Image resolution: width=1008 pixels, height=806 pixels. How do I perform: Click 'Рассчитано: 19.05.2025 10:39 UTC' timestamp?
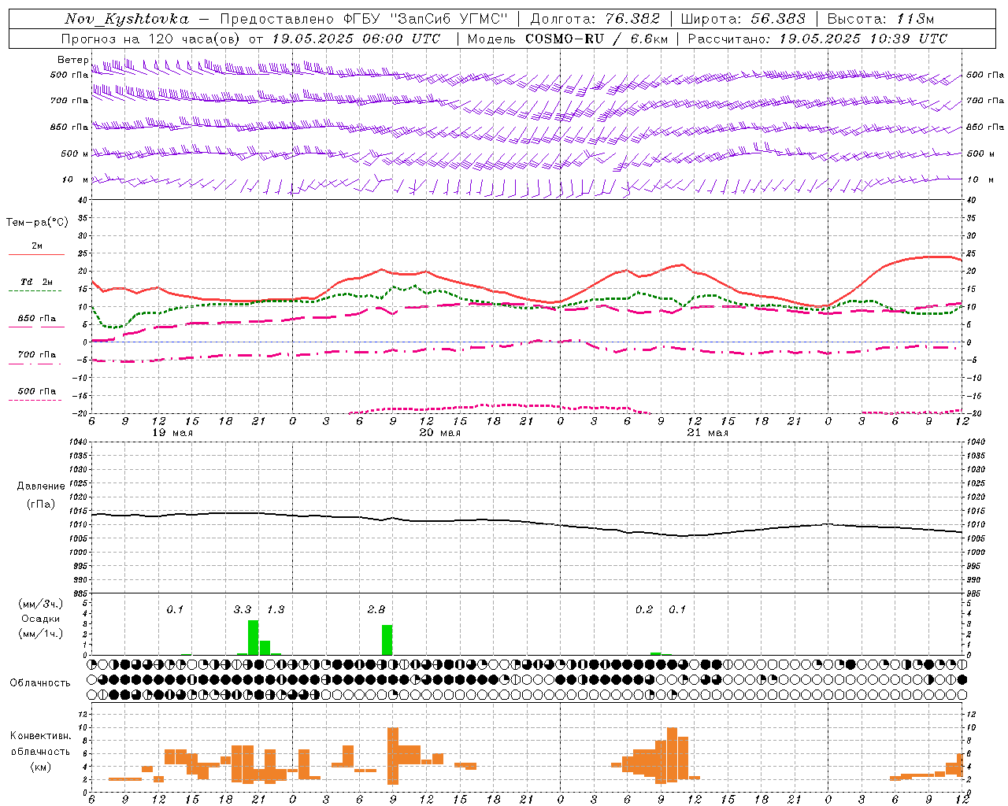click(x=817, y=39)
